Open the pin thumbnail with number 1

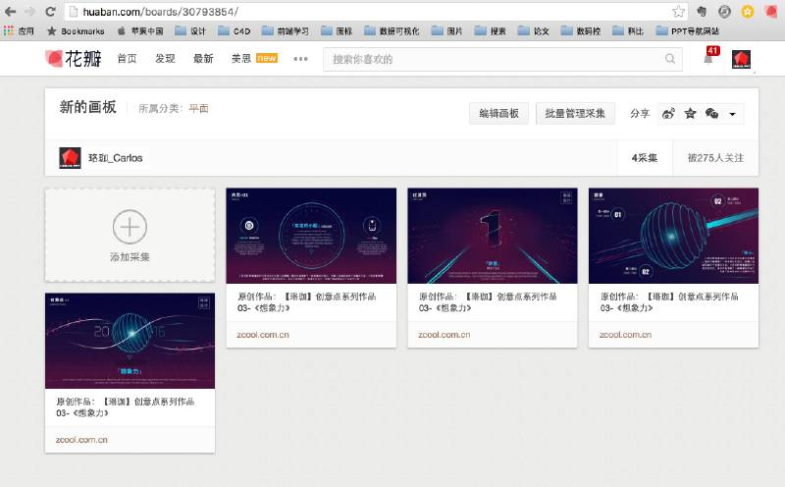(x=493, y=236)
